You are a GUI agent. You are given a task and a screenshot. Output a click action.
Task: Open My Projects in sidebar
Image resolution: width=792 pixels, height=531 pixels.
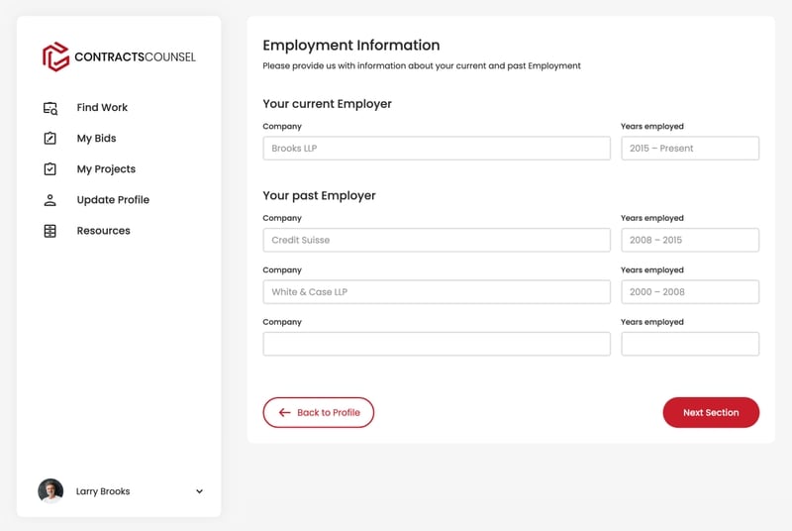tap(106, 169)
